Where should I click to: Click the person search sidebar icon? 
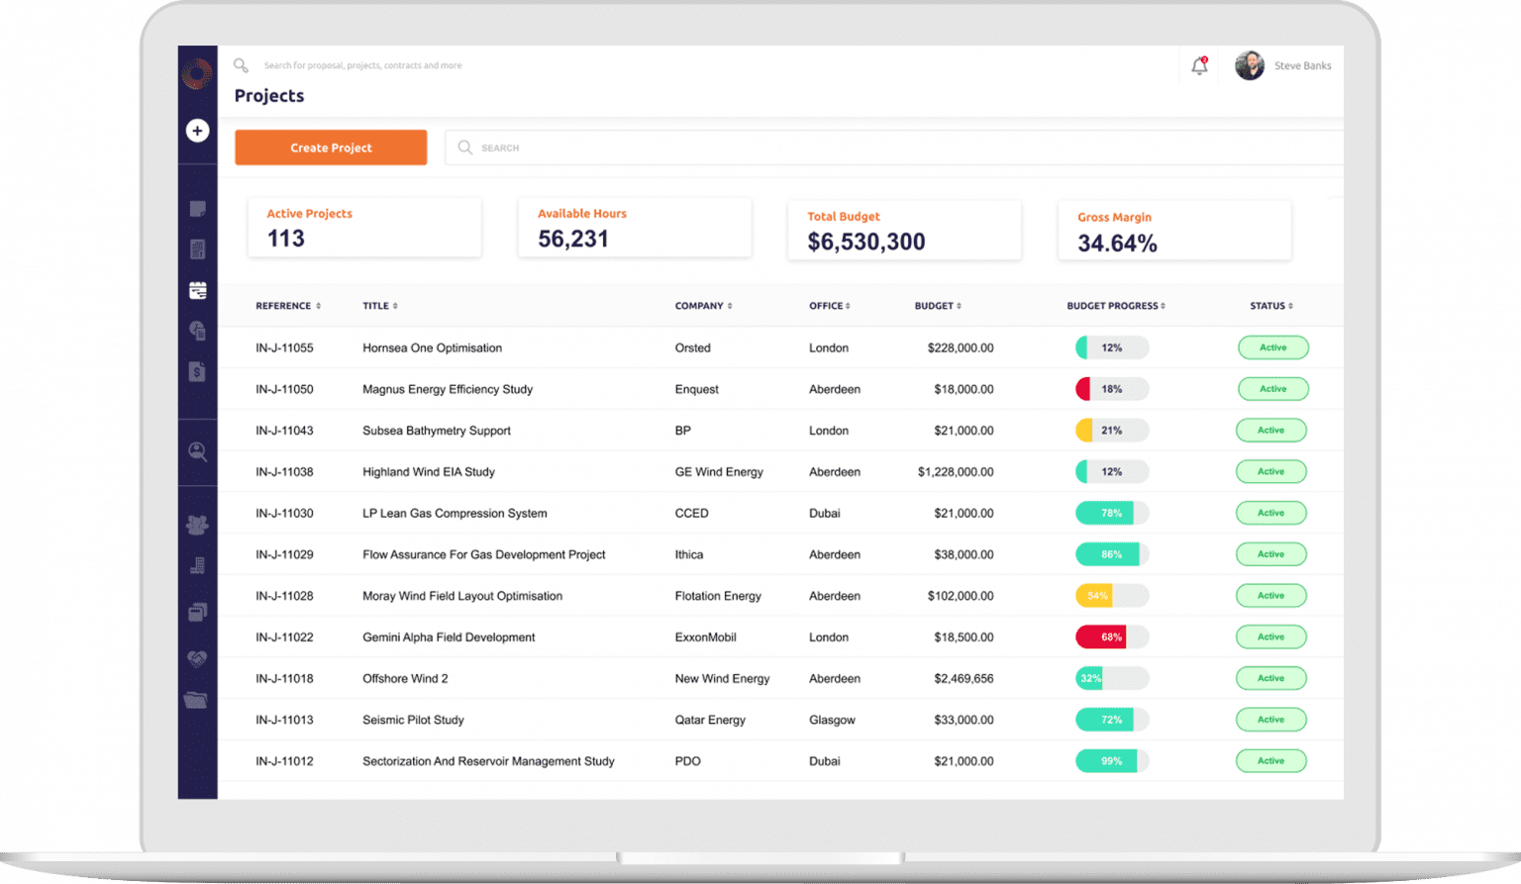tap(197, 451)
